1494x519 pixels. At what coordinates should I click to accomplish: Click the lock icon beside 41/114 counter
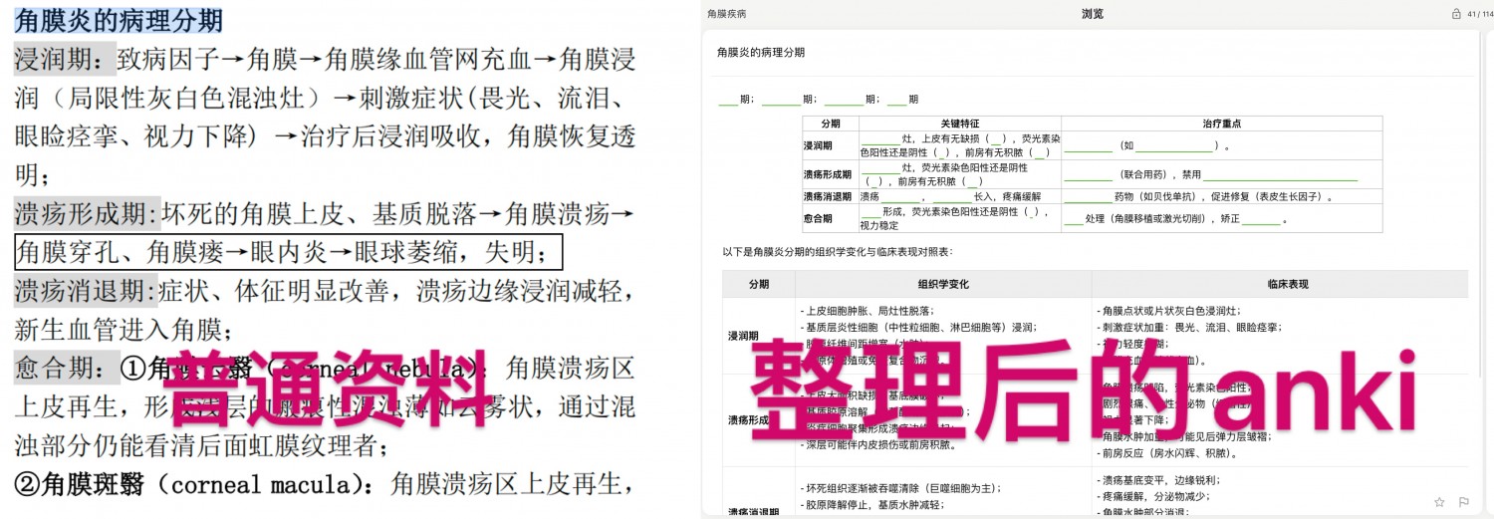point(1457,14)
